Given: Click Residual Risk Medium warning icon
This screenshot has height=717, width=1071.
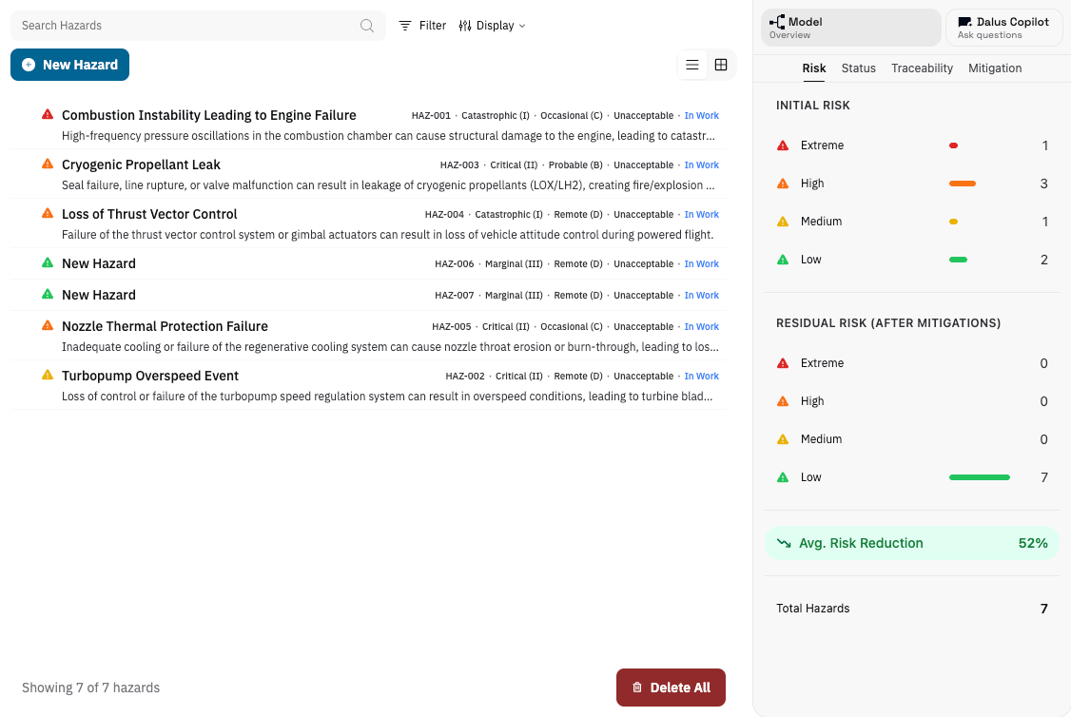Looking at the screenshot, I should [783, 439].
